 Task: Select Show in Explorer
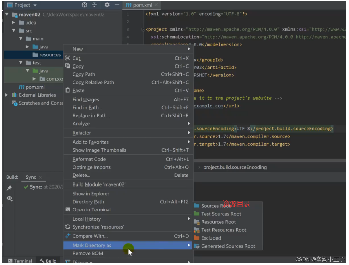128,193
